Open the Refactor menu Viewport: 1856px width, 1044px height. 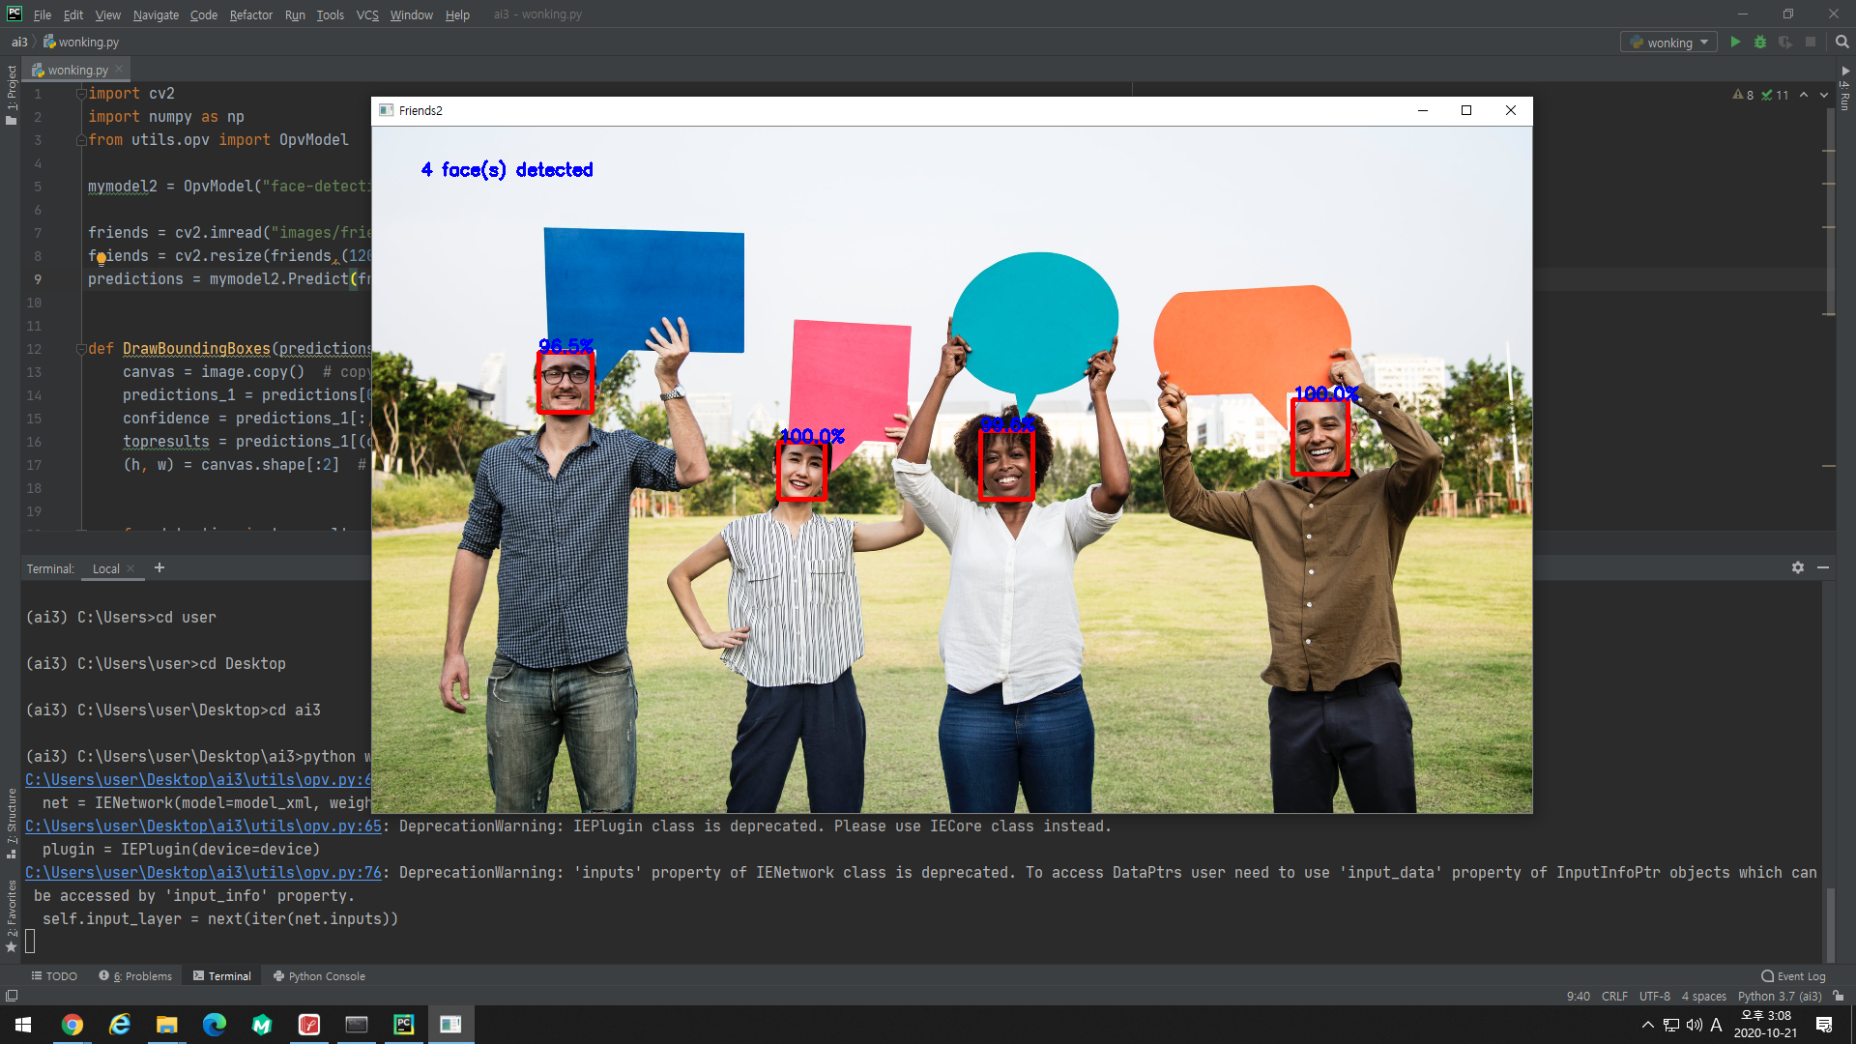click(x=250, y=14)
